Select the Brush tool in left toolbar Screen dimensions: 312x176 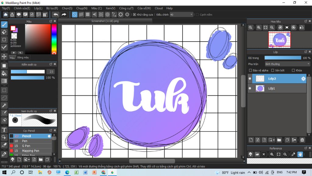(4, 24)
